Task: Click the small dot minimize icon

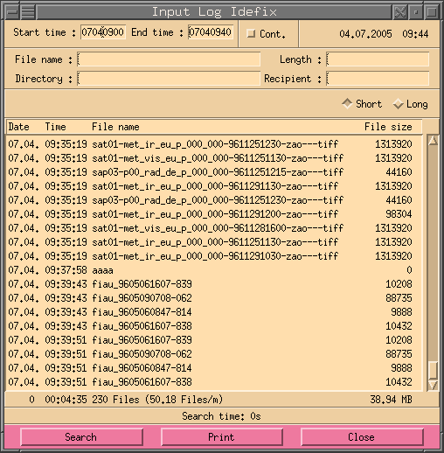Action: [416, 12]
